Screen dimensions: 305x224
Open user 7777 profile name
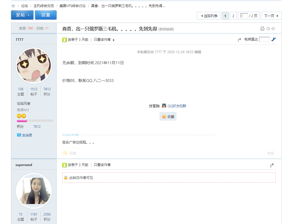click(x=19, y=40)
